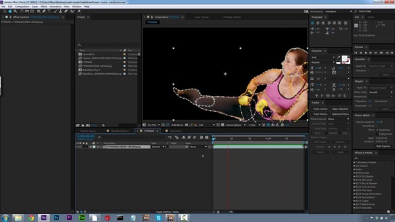Select the Zoom tool in toolbar
The width and height of the screenshot is (395, 222).
(15, 11)
